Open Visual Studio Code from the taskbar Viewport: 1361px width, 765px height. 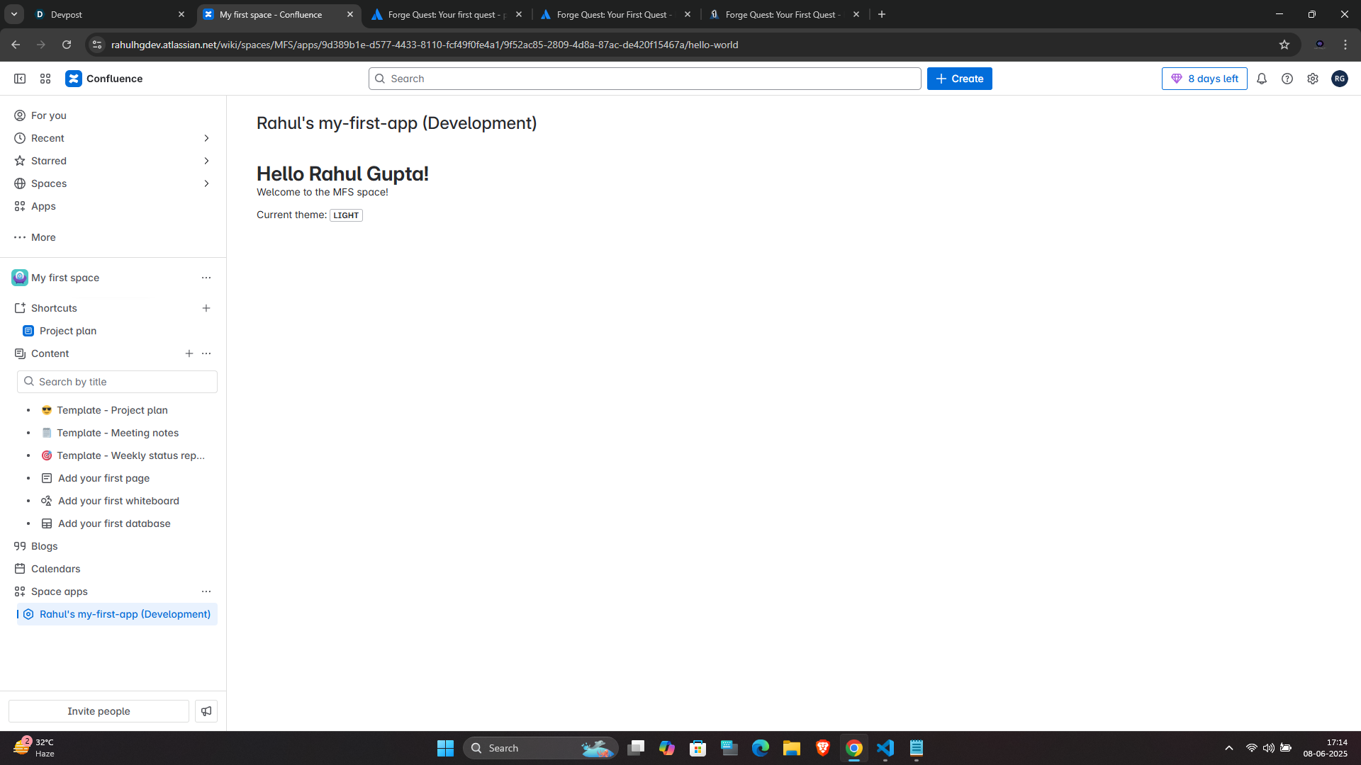[x=885, y=748]
